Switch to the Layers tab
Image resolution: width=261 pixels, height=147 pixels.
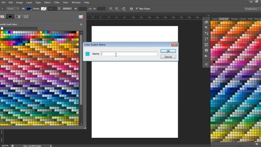tap(215, 19)
